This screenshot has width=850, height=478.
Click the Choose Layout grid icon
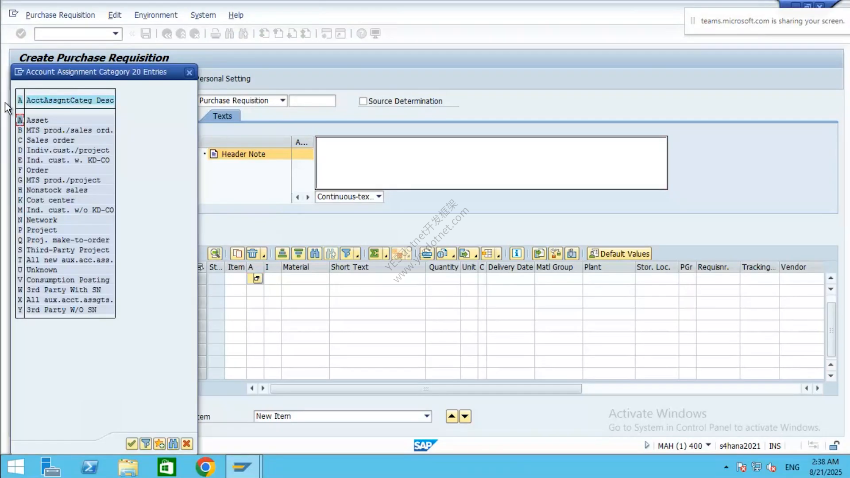(487, 254)
